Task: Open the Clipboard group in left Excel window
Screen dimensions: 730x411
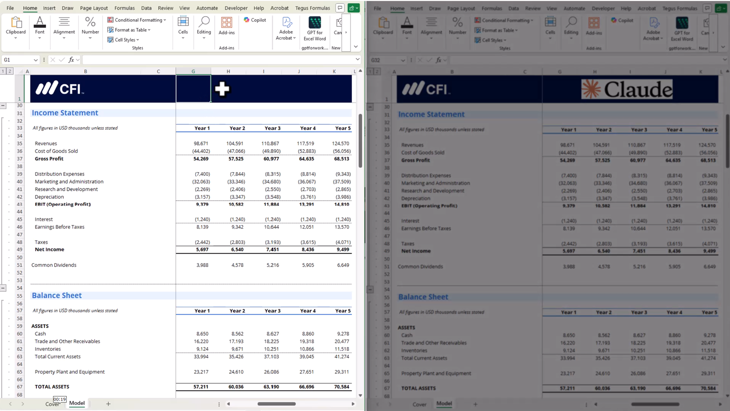Action: (16, 28)
